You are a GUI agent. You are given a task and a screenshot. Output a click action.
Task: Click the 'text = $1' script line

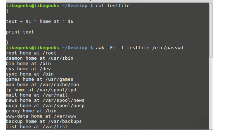click(x=40, y=22)
